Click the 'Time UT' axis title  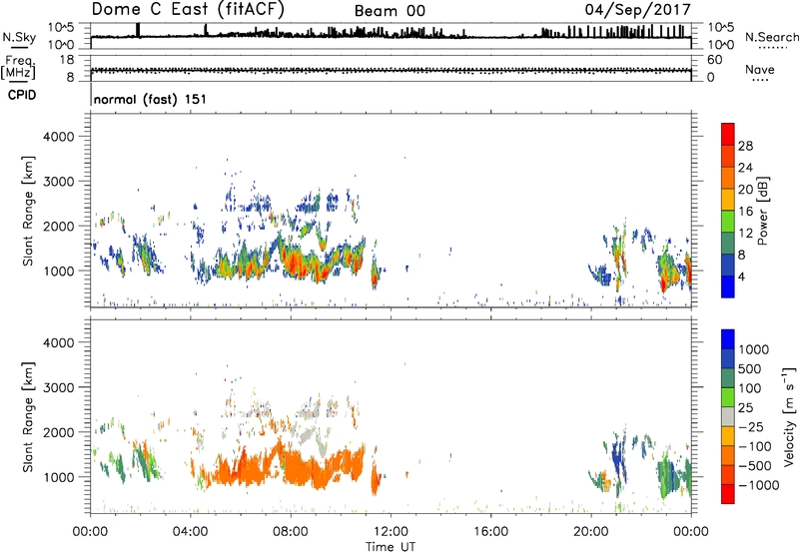[x=391, y=547]
